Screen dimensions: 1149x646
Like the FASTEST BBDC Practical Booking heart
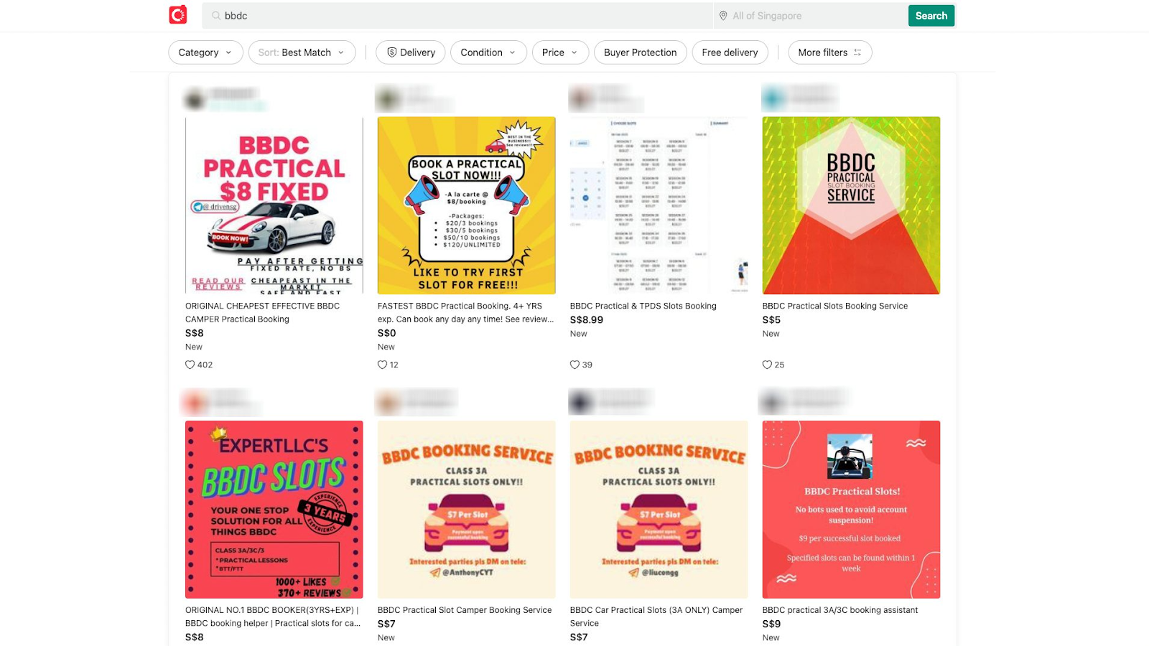pos(382,365)
